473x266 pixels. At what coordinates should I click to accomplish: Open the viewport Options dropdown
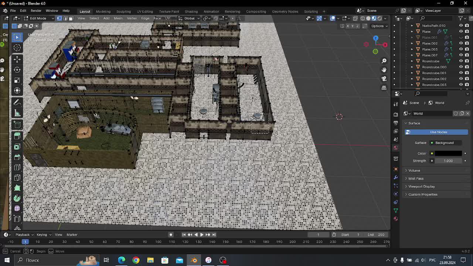point(379,26)
